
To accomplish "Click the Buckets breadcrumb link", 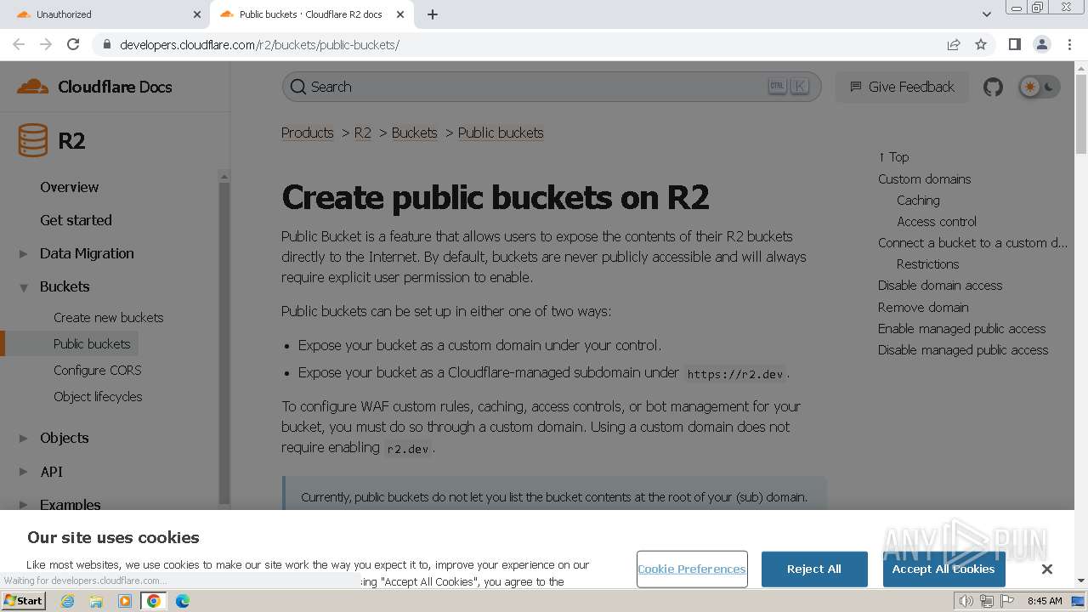I will 414,133.
